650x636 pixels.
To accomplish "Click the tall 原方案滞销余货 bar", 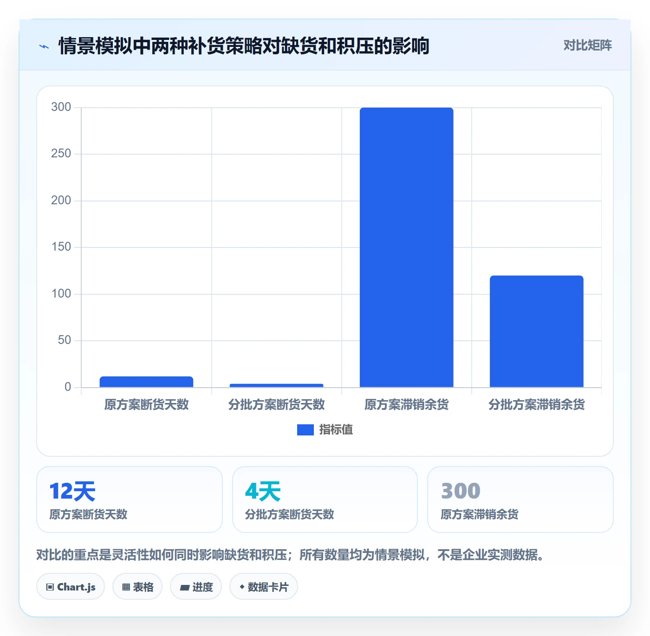I will pyautogui.click(x=406, y=247).
